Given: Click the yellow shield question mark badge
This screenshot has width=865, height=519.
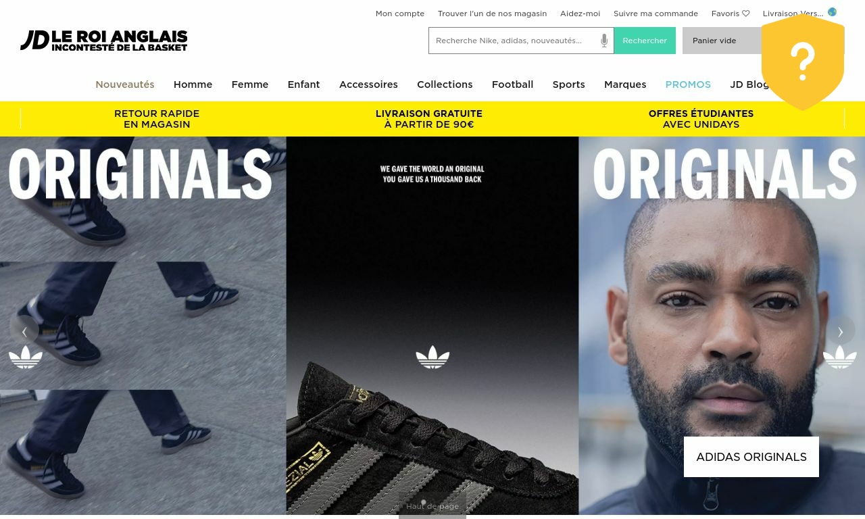Looking at the screenshot, I should 803,62.
